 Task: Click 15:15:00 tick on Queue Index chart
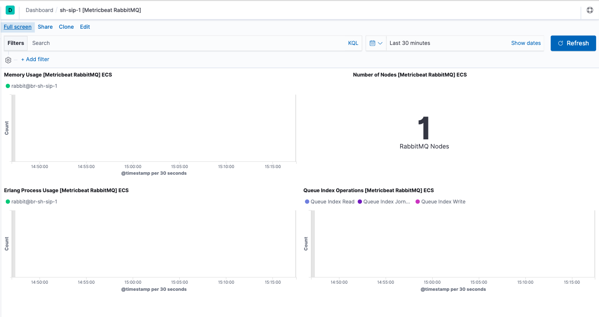coord(572,282)
